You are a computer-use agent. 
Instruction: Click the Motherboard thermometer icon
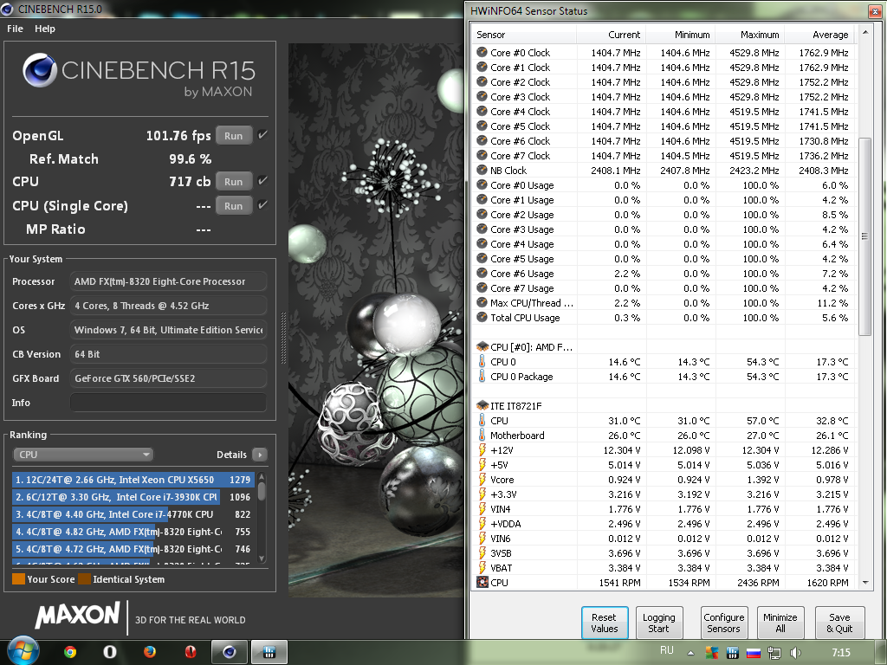click(482, 435)
